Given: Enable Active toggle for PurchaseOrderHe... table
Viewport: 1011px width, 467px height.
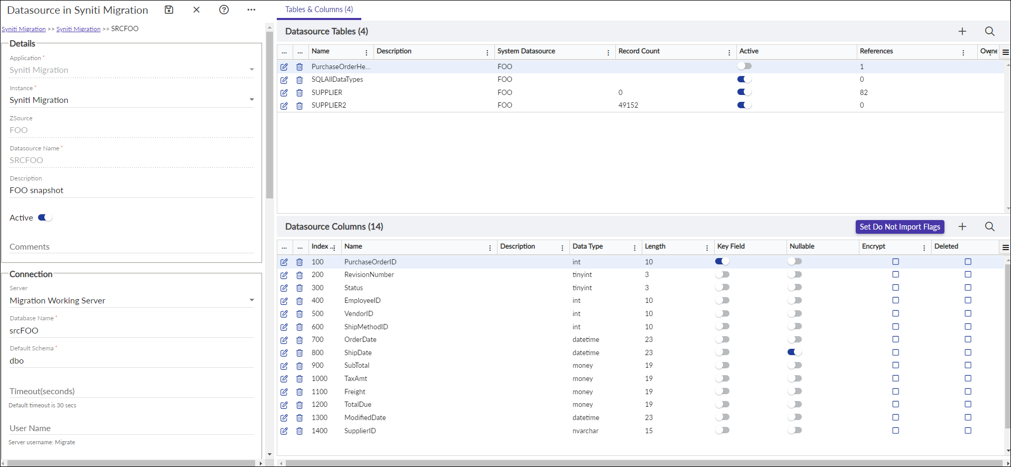Looking at the screenshot, I should [x=744, y=66].
